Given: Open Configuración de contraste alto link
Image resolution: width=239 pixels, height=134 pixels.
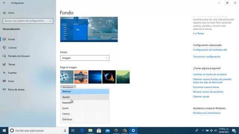Looking at the screenshot, I should pyautogui.click(x=210, y=50).
